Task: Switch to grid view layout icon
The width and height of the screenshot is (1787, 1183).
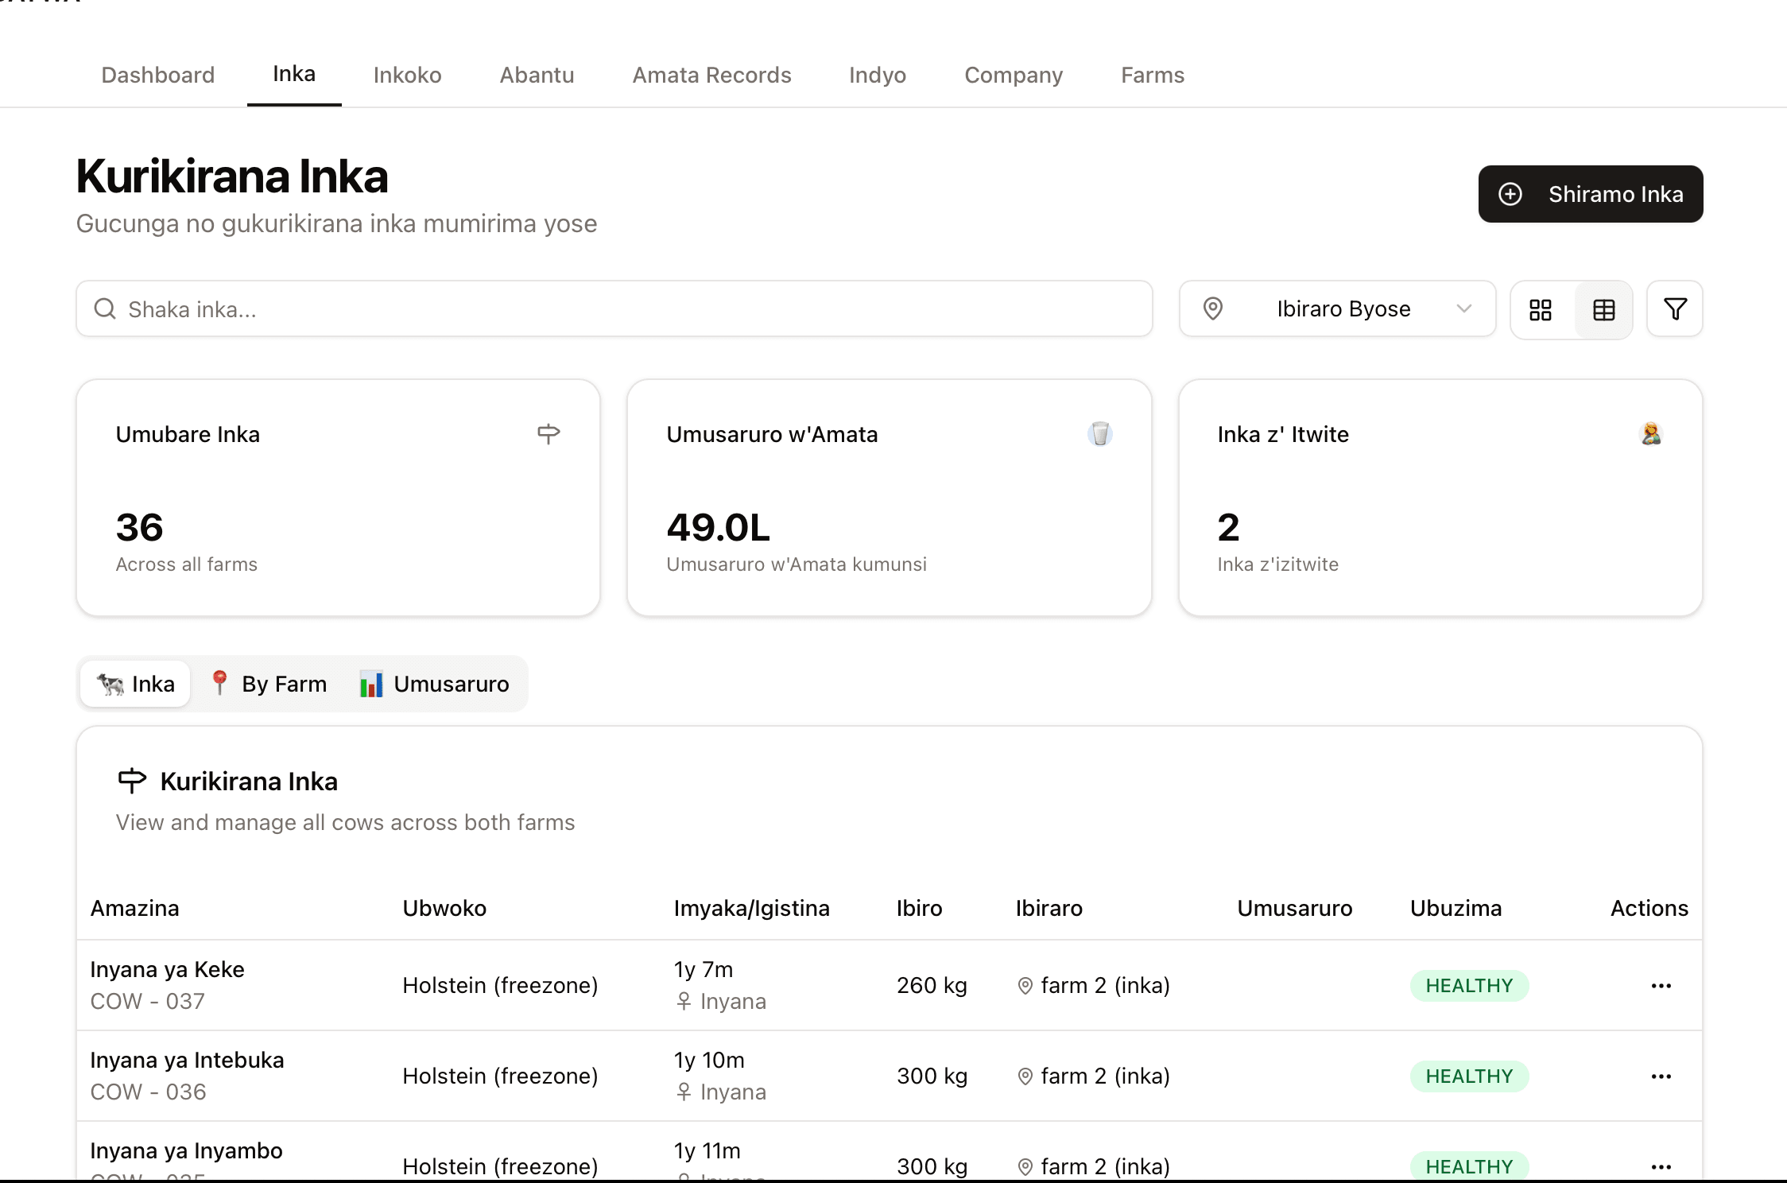Action: (1541, 309)
